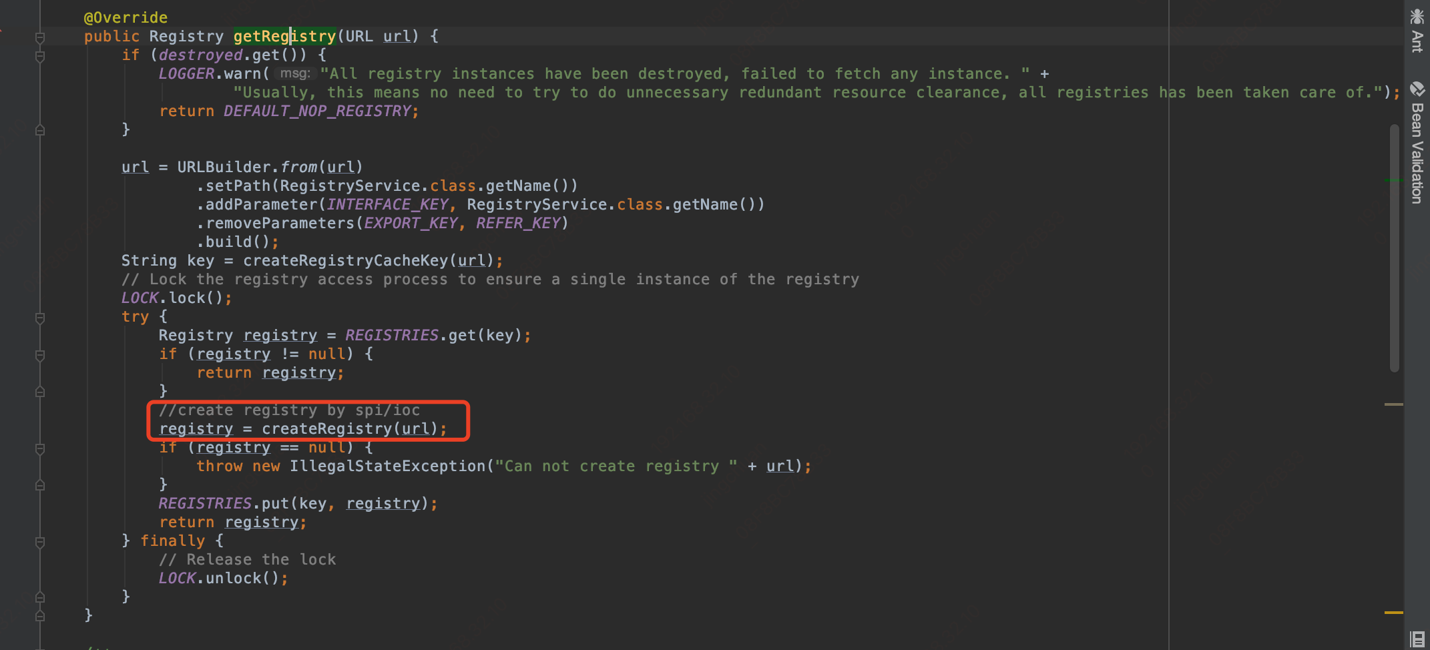
Task: Collapse the 'if (destroyed.get())' block
Action: pyautogui.click(x=40, y=56)
